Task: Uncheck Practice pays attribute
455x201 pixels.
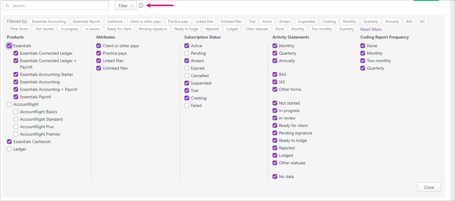Action: point(99,53)
